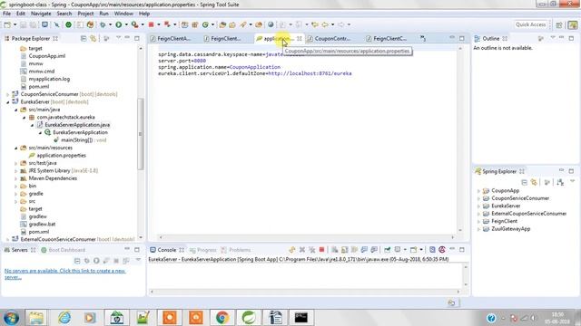Image resolution: width=581 pixels, height=326 pixels.
Task: Click the New file toolbar icon
Action: 7,24
